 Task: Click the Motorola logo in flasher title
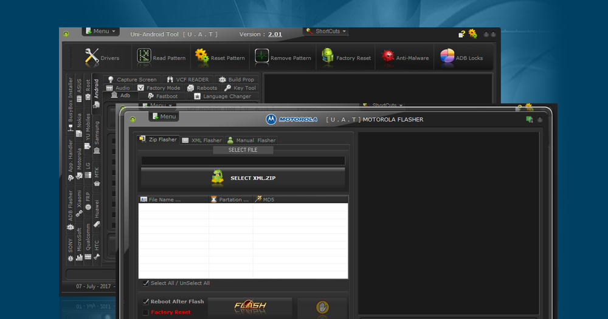click(x=292, y=119)
